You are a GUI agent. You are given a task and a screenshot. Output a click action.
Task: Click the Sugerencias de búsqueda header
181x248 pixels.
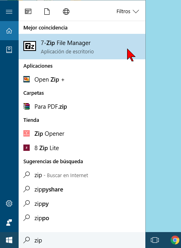point(53,162)
